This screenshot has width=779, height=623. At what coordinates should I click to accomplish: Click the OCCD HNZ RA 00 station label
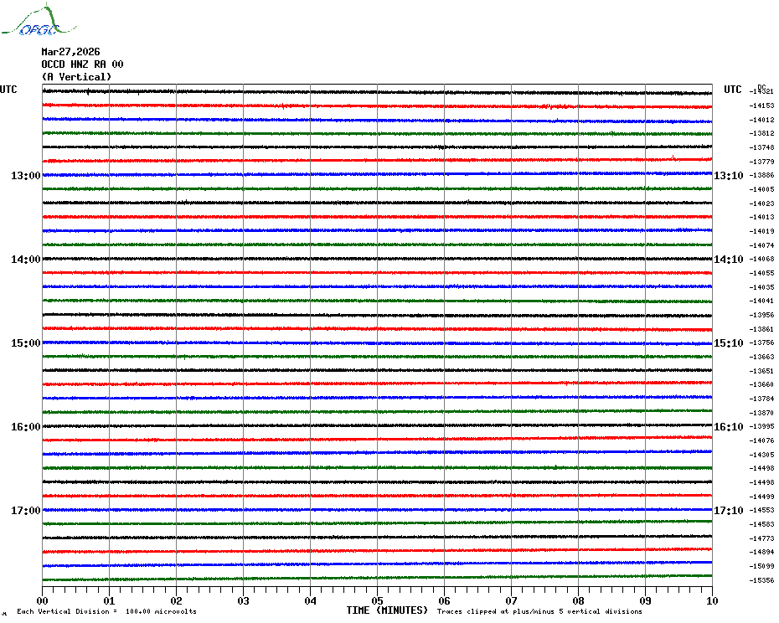click(x=82, y=64)
